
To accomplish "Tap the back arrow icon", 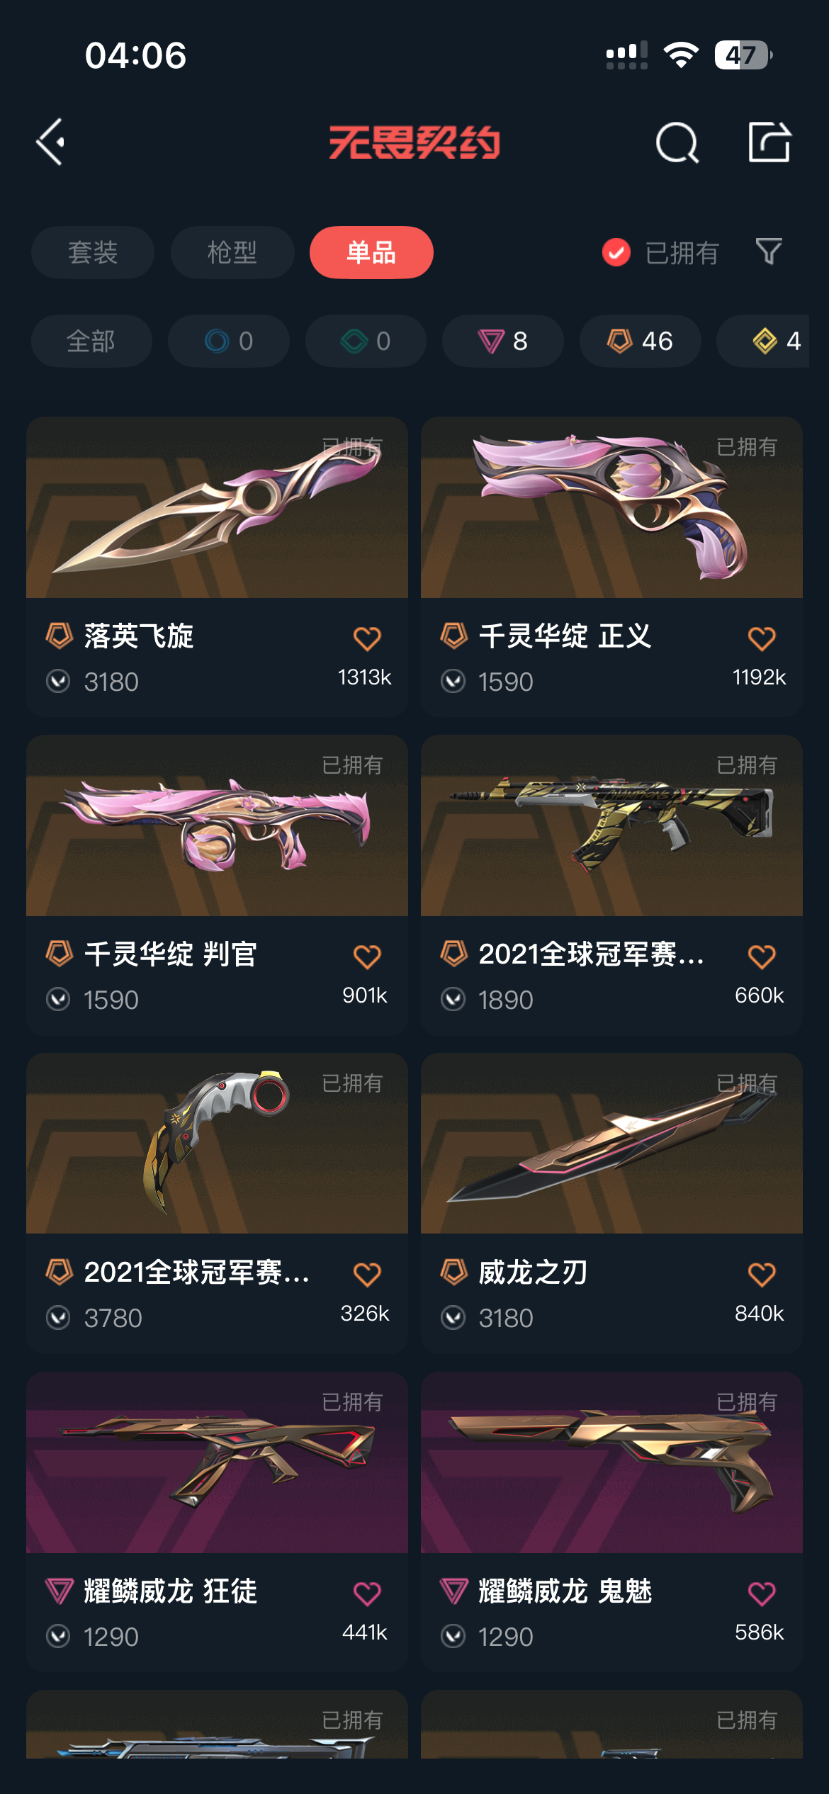I will pyautogui.click(x=50, y=142).
